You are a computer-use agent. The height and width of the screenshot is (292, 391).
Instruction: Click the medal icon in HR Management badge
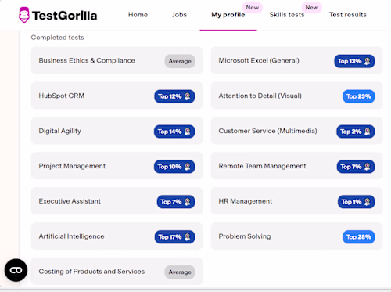point(368,202)
